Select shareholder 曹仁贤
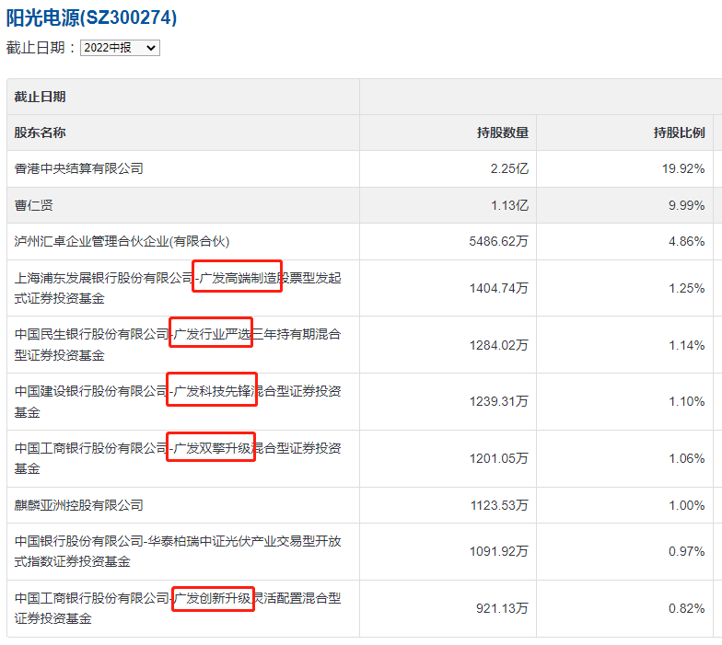The width and height of the screenshot is (722, 645). 33,205
